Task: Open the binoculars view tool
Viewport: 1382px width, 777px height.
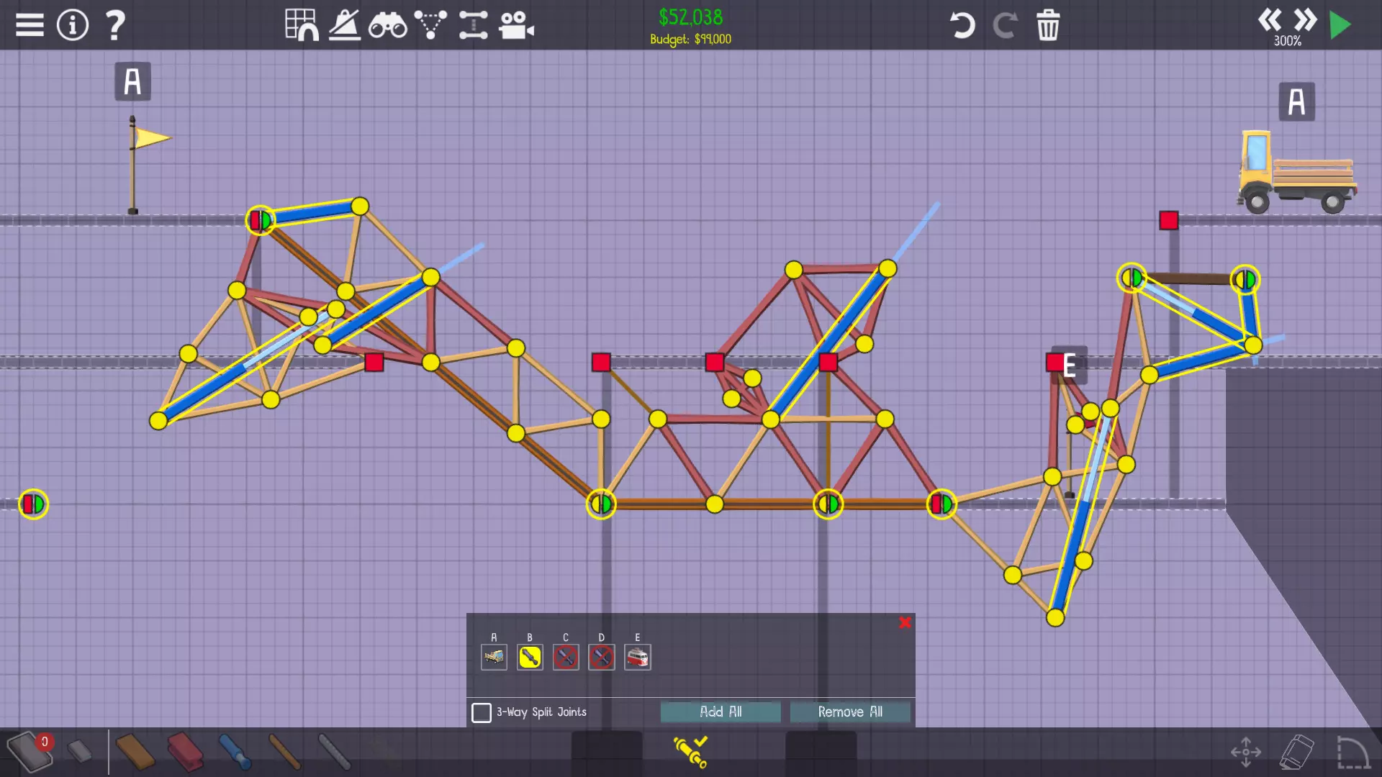Action: 387,25
